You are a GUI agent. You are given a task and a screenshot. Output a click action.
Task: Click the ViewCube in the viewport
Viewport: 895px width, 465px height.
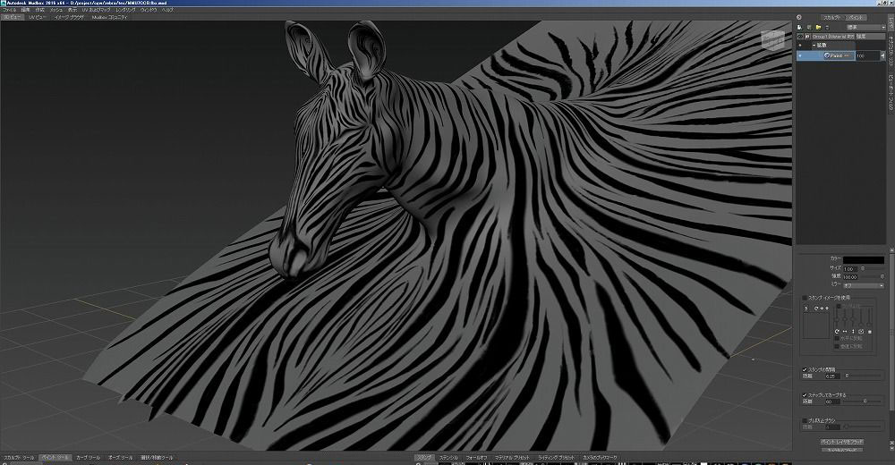(771, 39)
